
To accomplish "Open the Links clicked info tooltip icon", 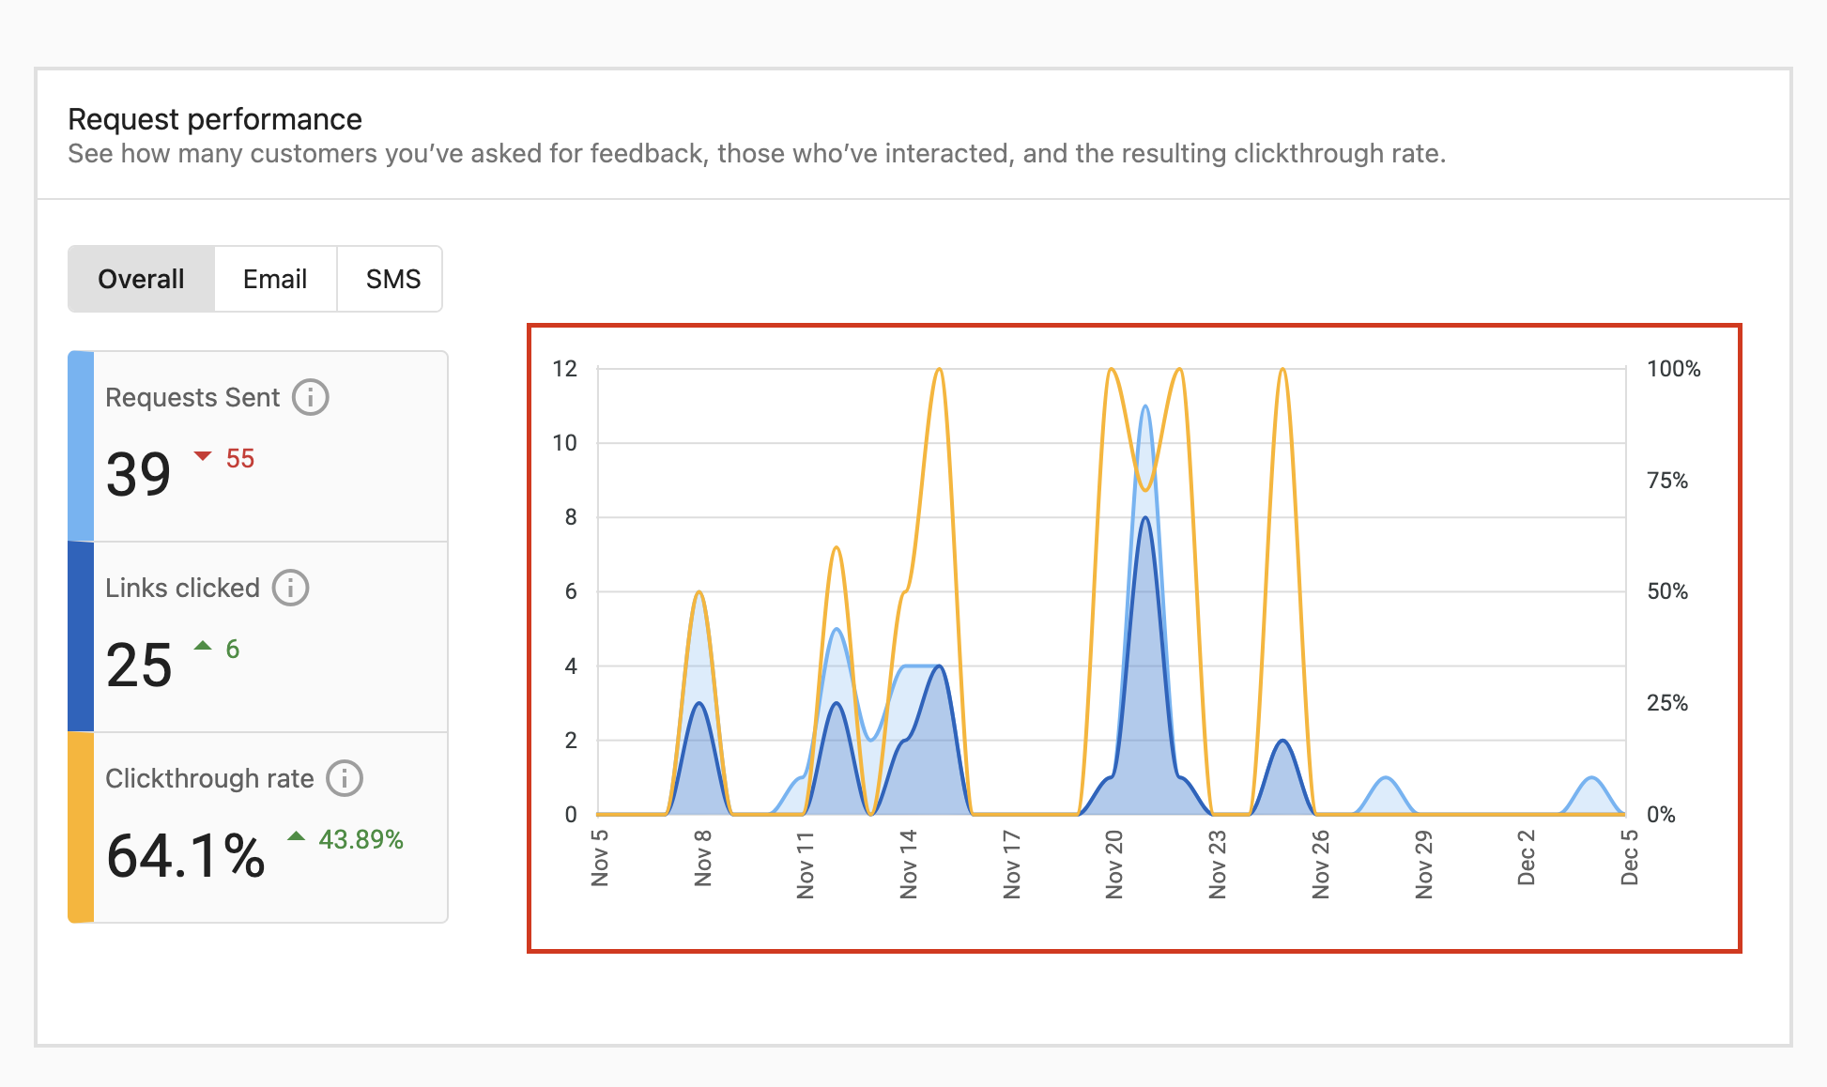I will [x=291, y=589].
